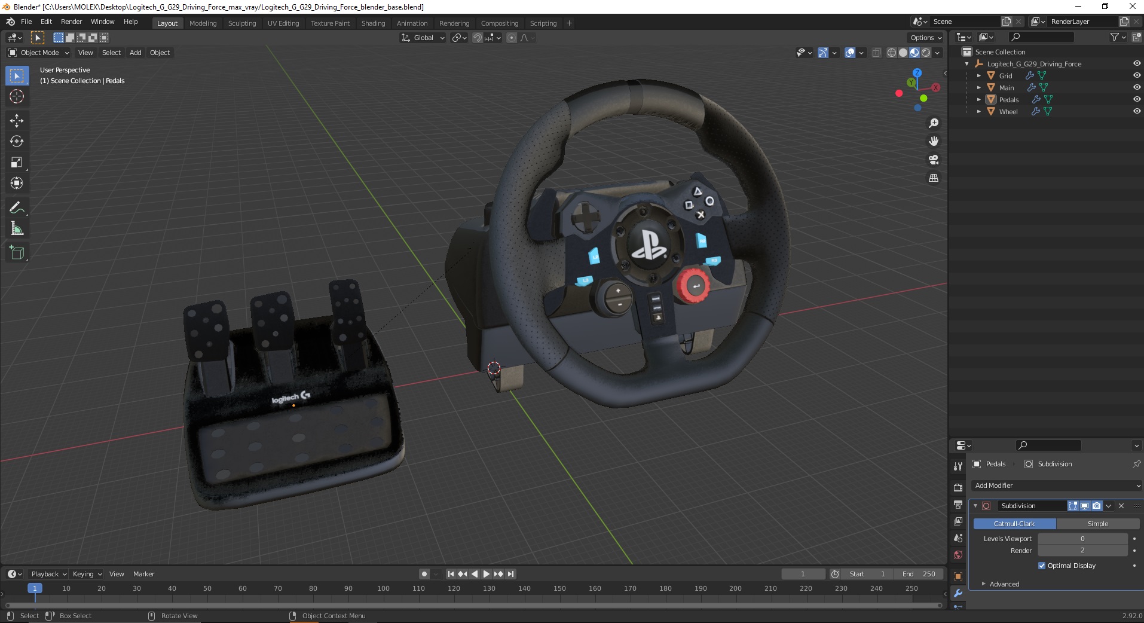Activate the Scale tool
1144x623 pixels.
point(17,163)
